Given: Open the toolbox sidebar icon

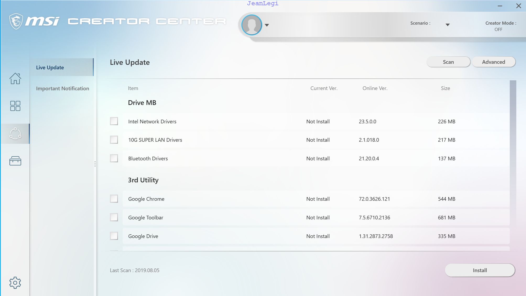Looking at the screenshot, I should tap(15, 161).
